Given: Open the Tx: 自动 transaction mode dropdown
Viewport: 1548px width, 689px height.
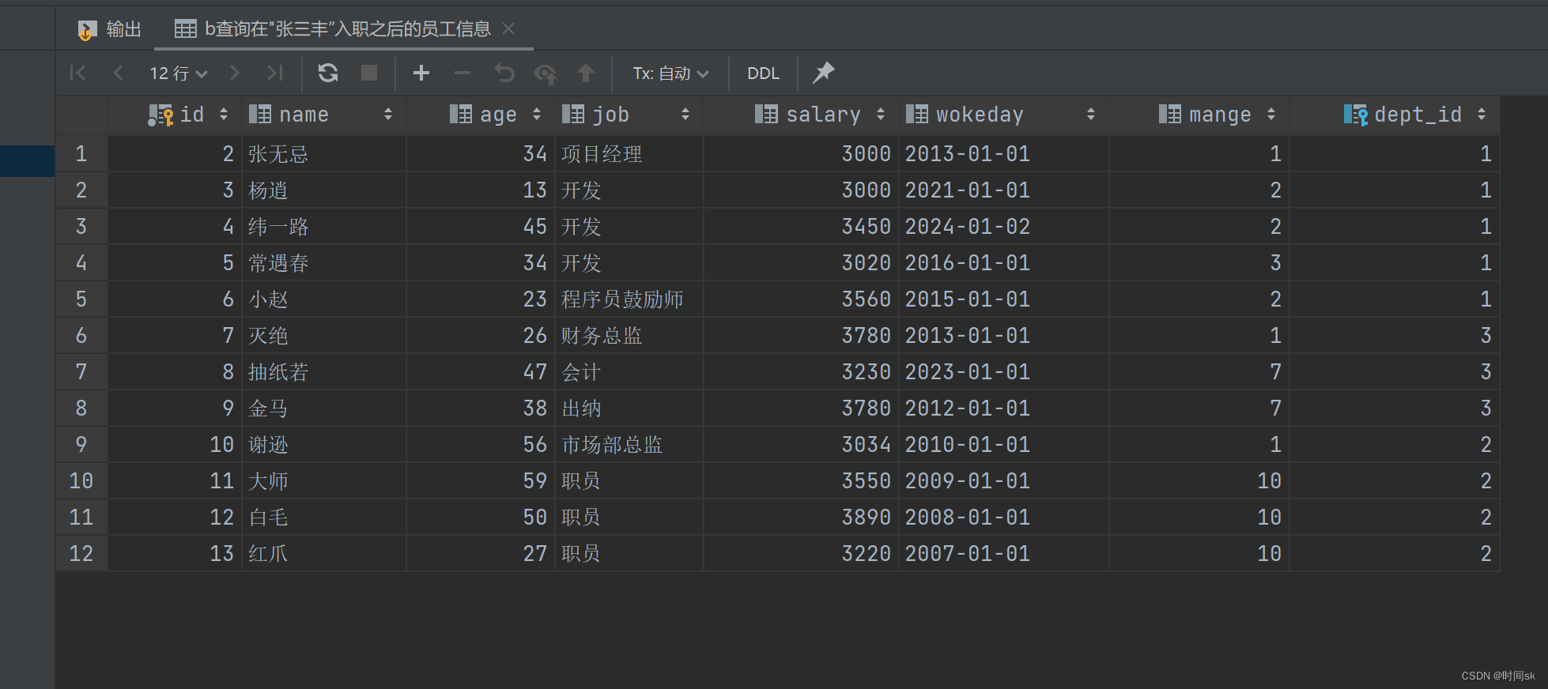Looking at the screenshot, I should 670,73.
